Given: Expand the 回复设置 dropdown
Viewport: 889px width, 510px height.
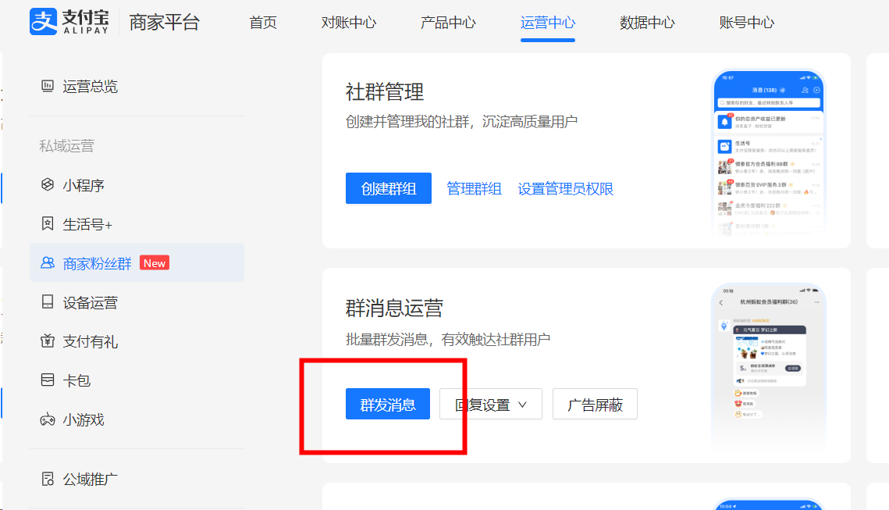Looking at the screenshot, I should coord(490,405).
